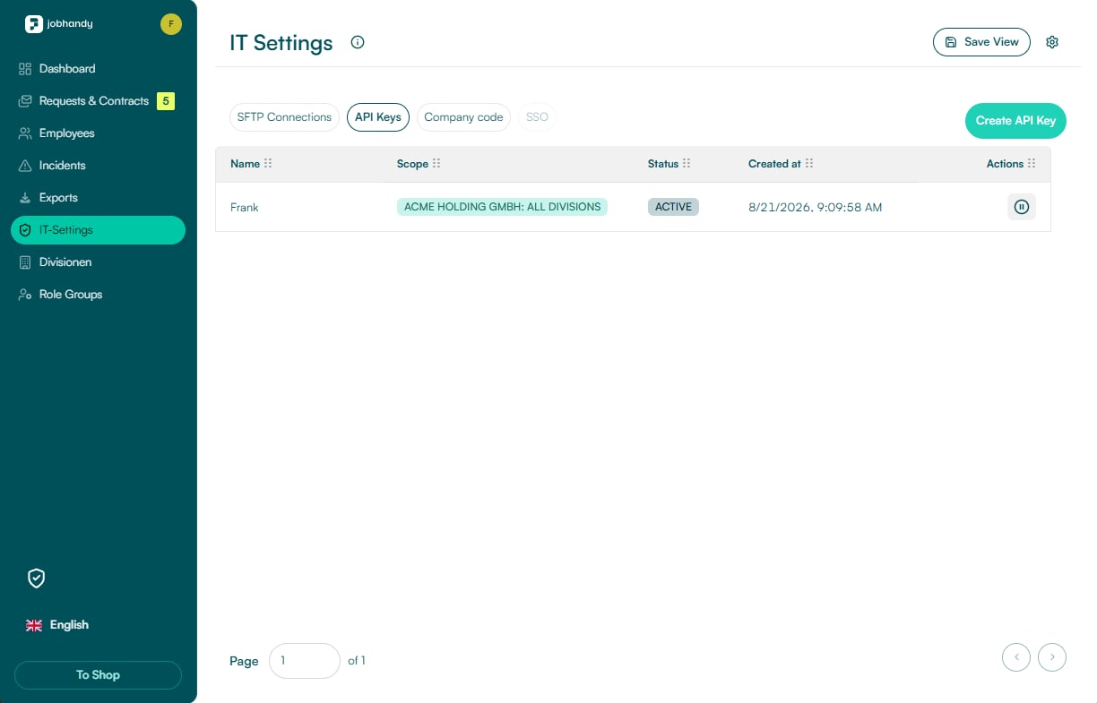Click the shield checkmark icon above English
Screen dimensions: 1097x703
point(36,579)
